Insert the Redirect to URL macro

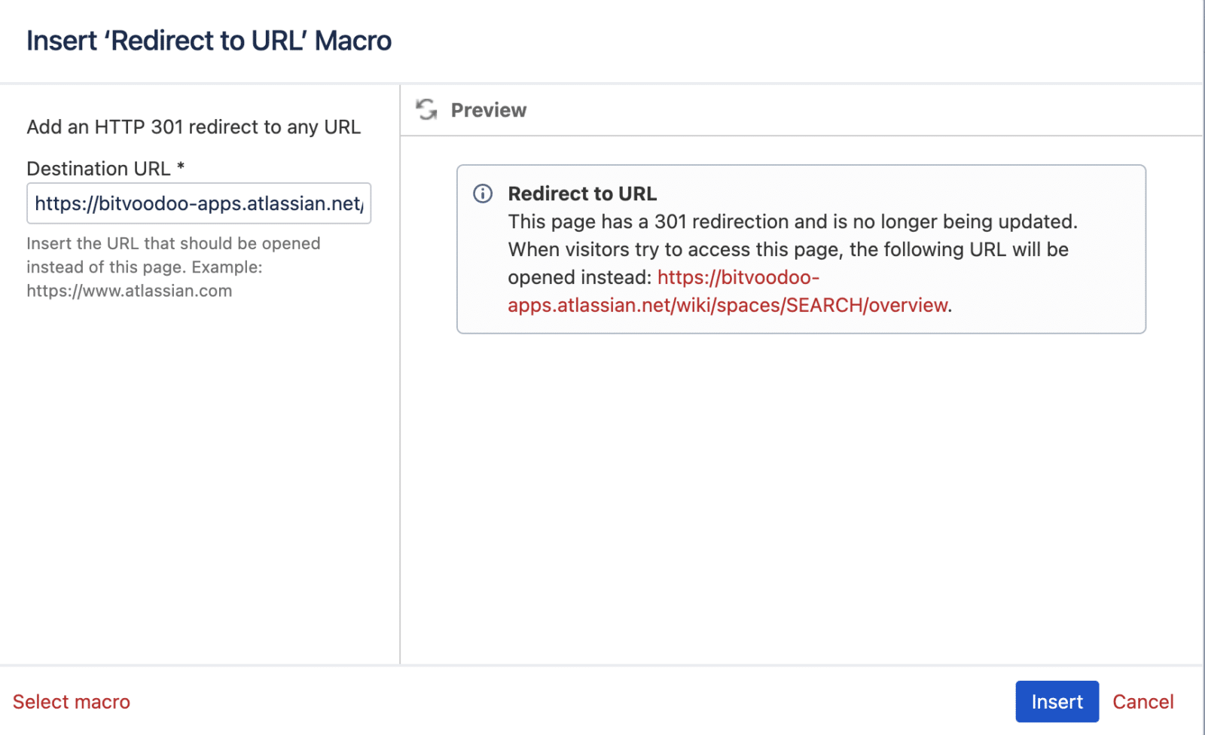1057,701
